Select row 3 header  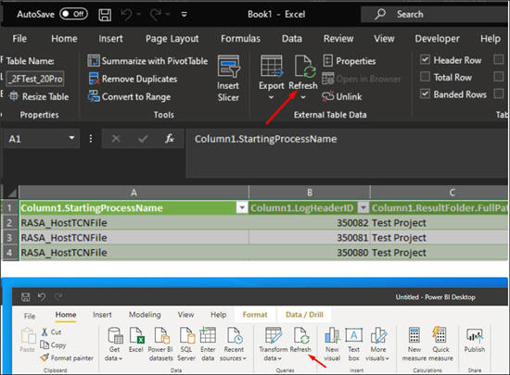pyautogui.click(x=9, y=238)
